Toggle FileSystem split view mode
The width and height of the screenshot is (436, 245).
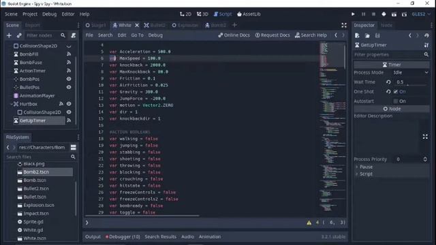[74, 148]
